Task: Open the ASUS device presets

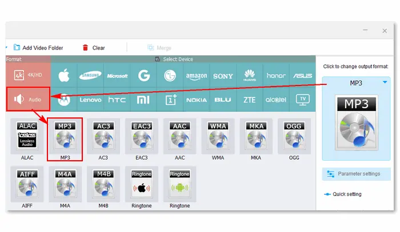Action: tap(302, 76)
